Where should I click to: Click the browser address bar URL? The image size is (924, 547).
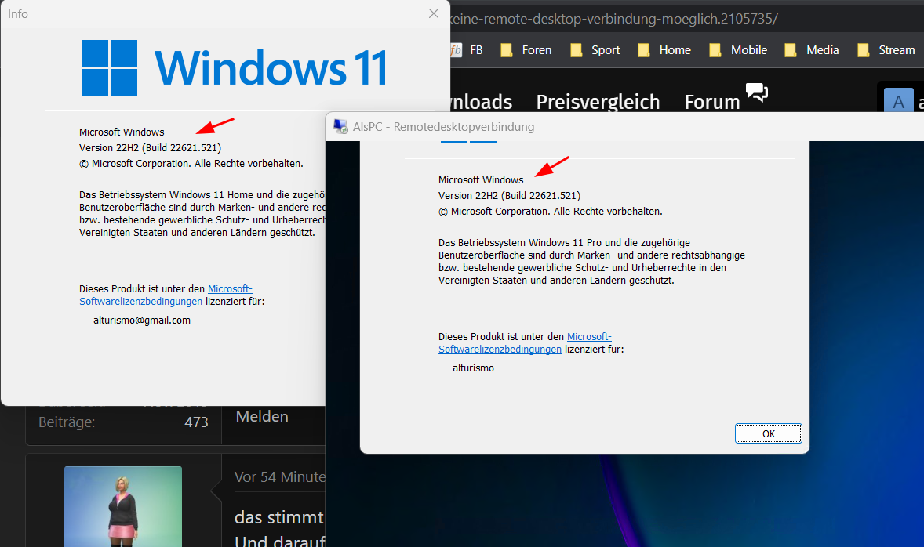[x=613, y=19]
